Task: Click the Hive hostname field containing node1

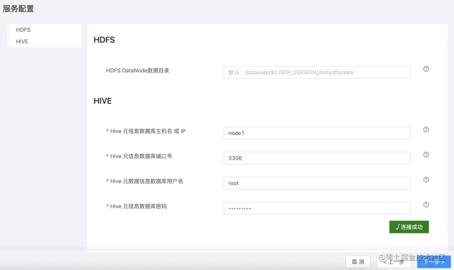Action: click(317, 133)
